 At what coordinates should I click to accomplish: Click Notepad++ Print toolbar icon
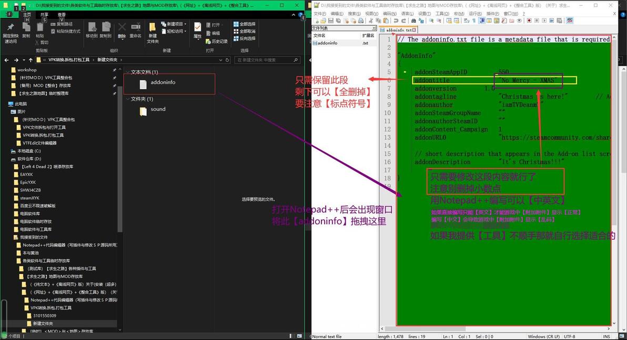pos(361,21)
